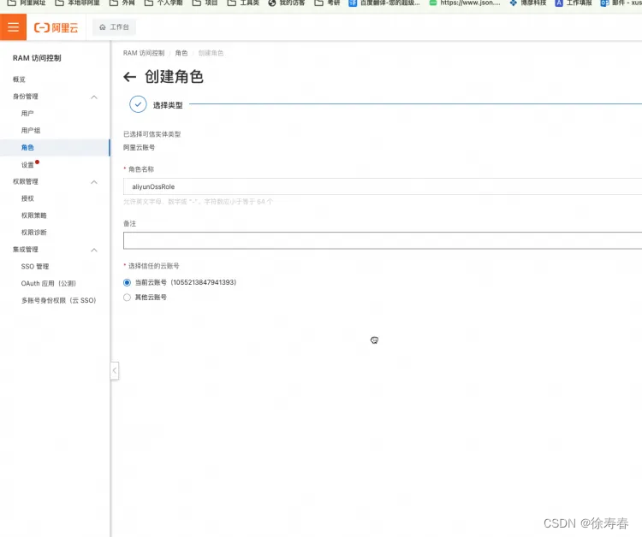
Task: Open SSO 管理 in the sidebar
Action: click(x=35, y=266)
